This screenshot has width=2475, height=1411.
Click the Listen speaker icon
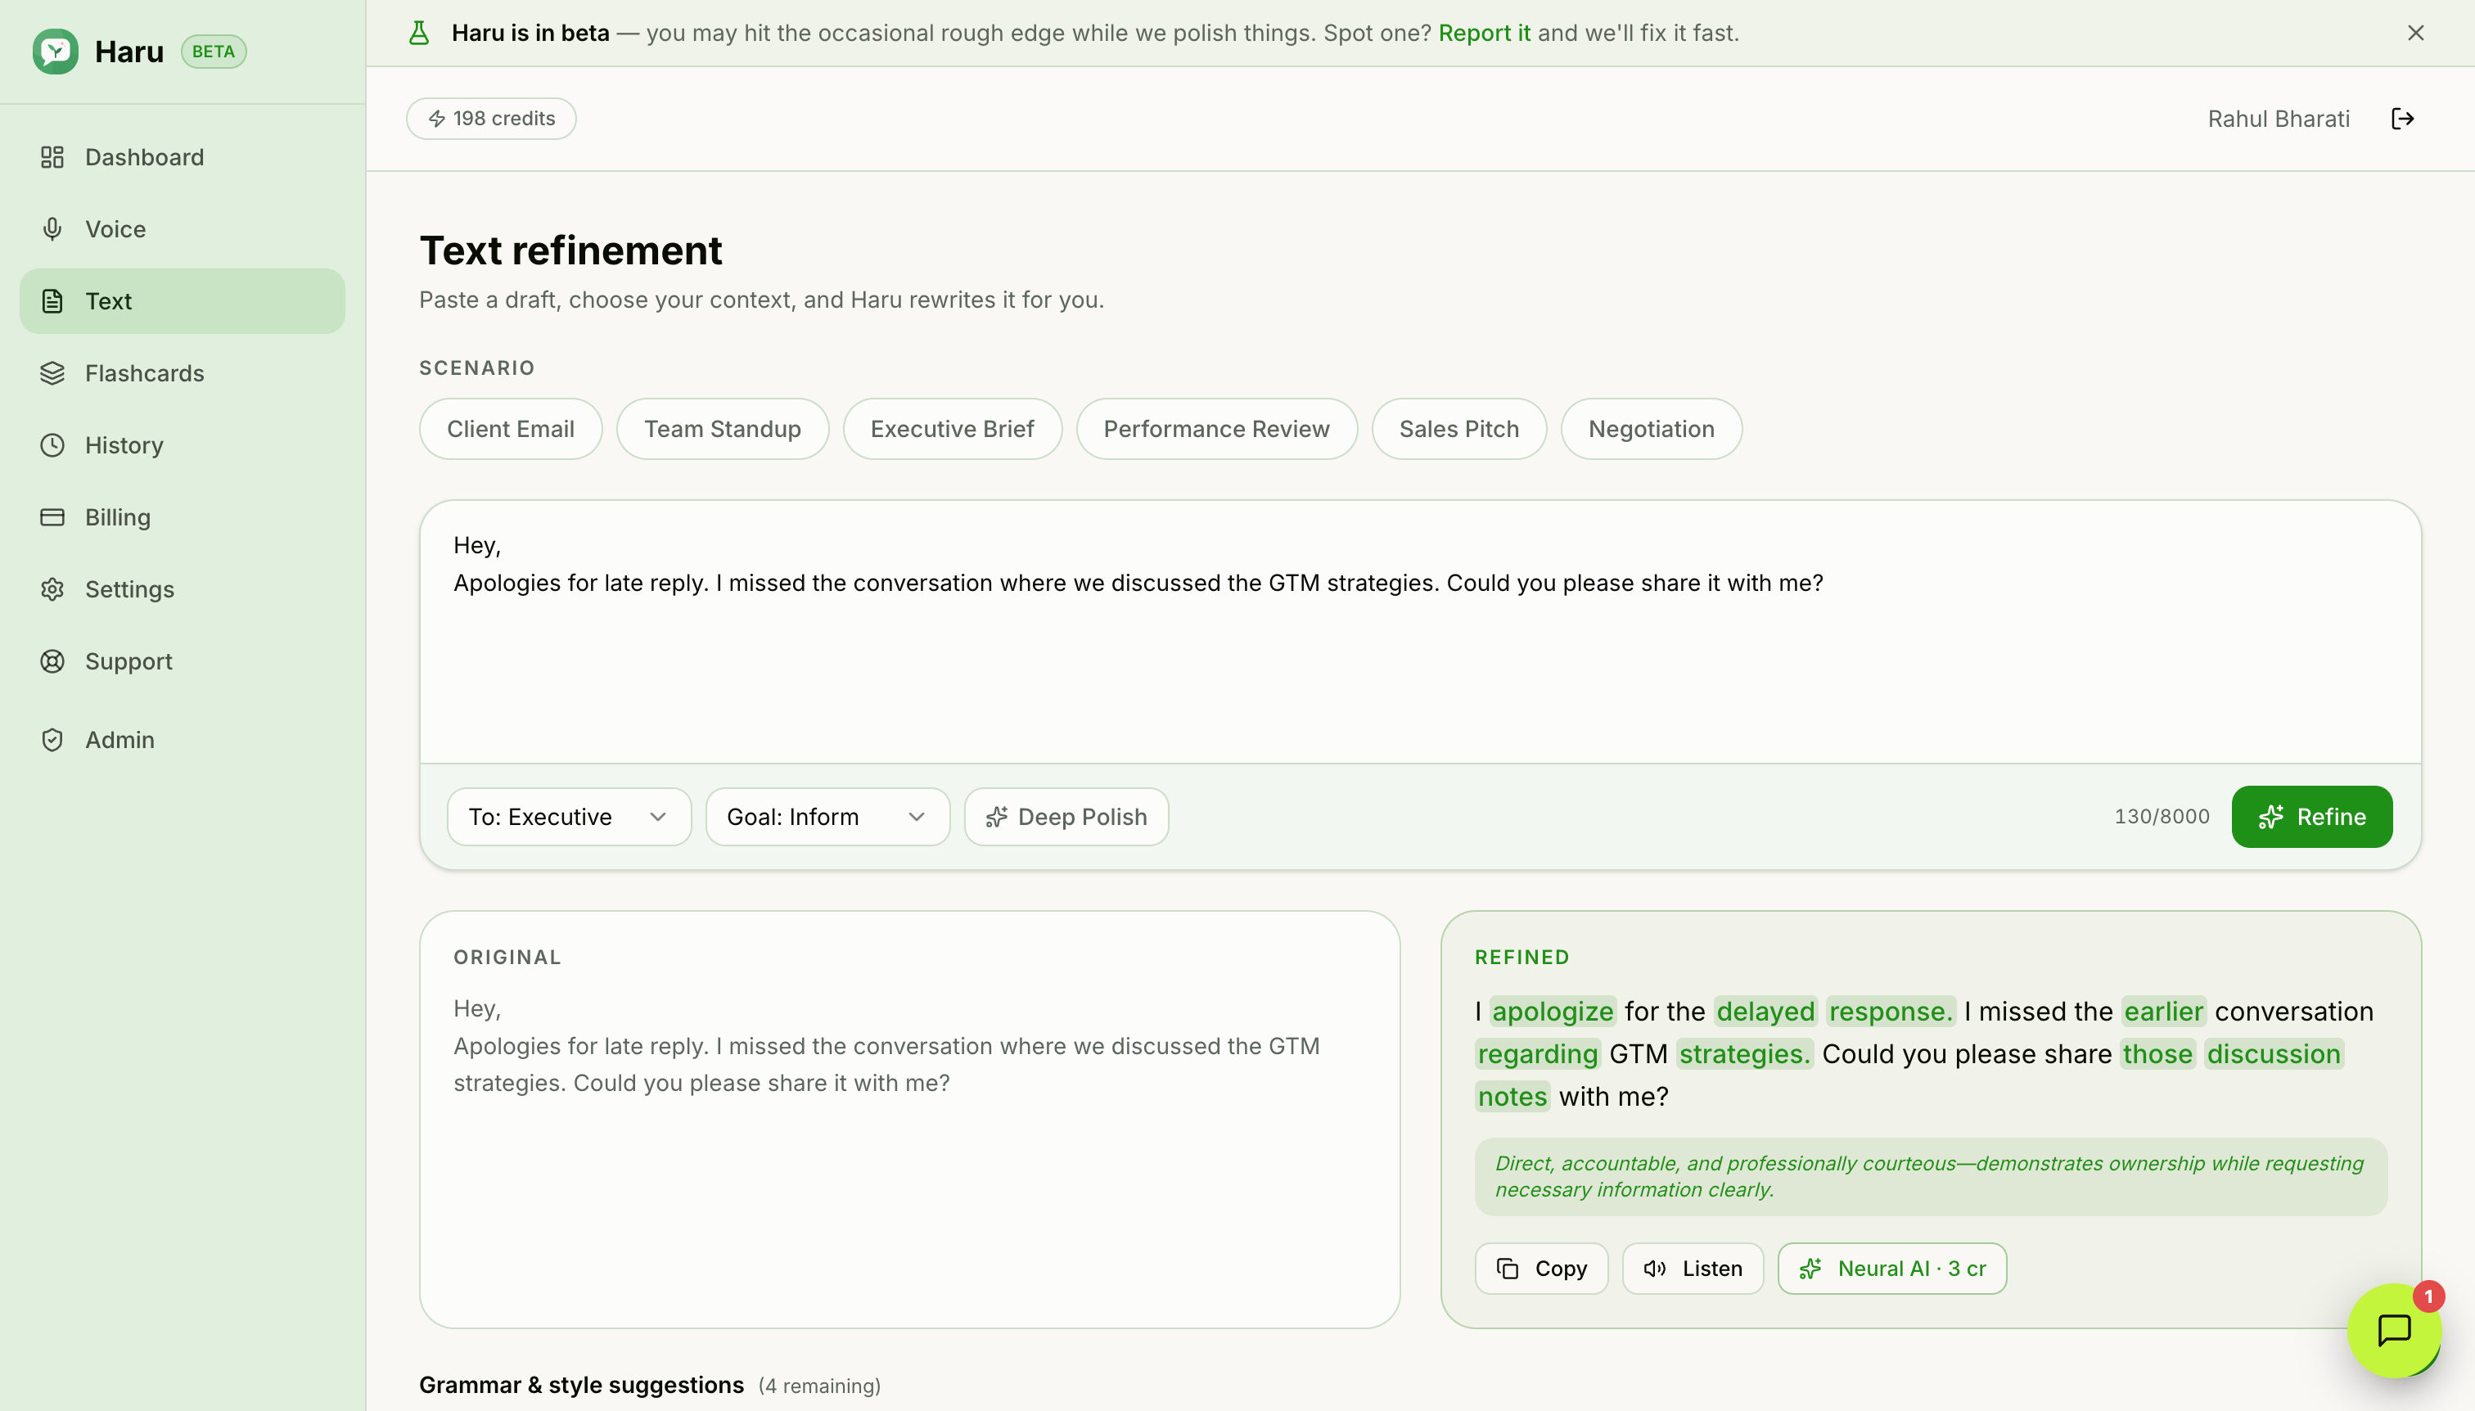pyautogui.click(x=1654, y=1269)
